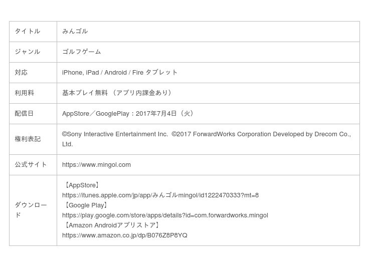
Task: Open the iTunes App Store download URL
Action: point(160,195)
